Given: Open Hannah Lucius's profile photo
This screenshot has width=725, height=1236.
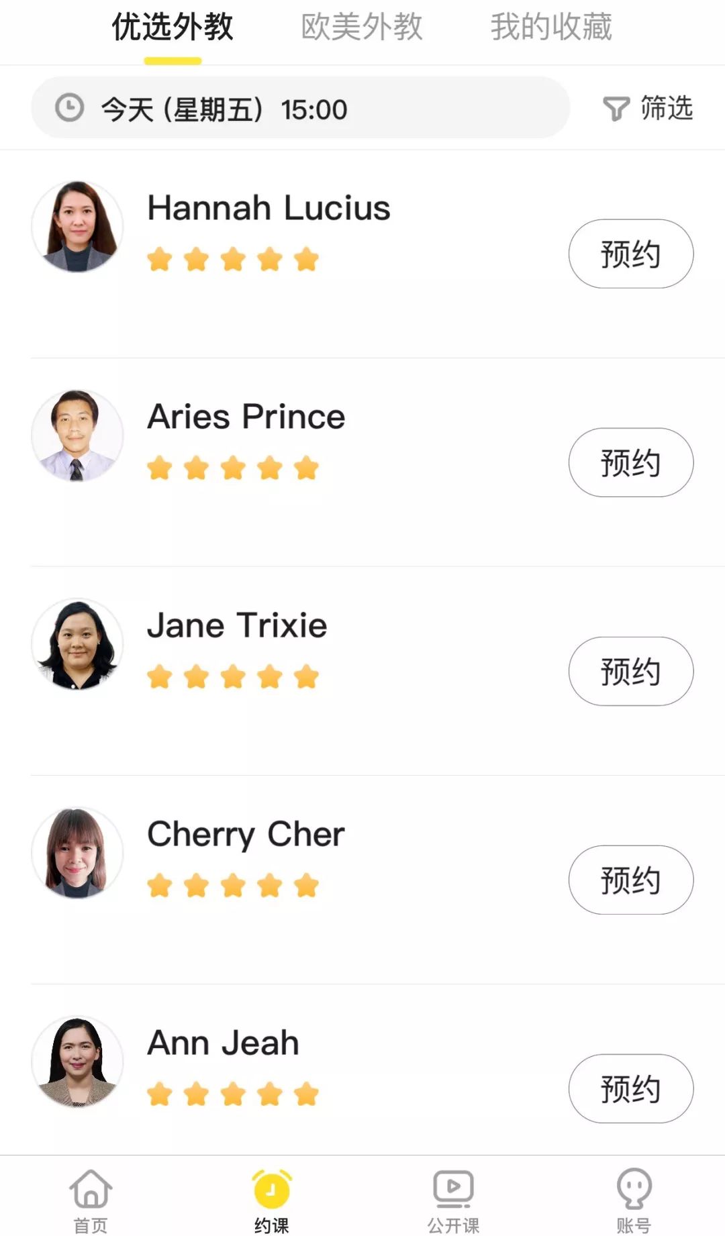Looking at the screenshot, I should (77, 227).
